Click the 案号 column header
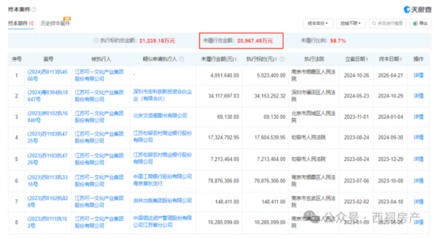 pyautogui.click(x=48, y=59)
